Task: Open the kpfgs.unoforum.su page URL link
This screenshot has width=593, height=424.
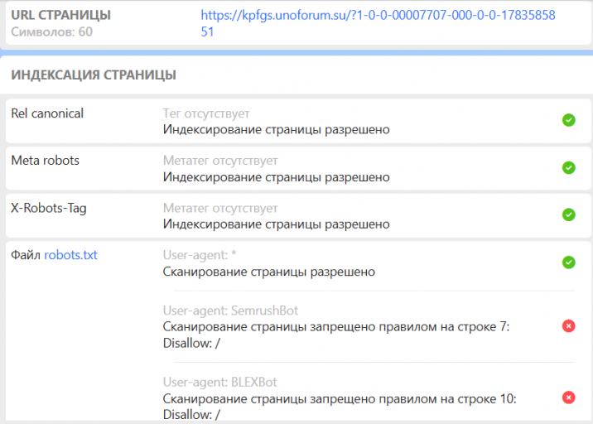Action: click(x=378, y=23)
